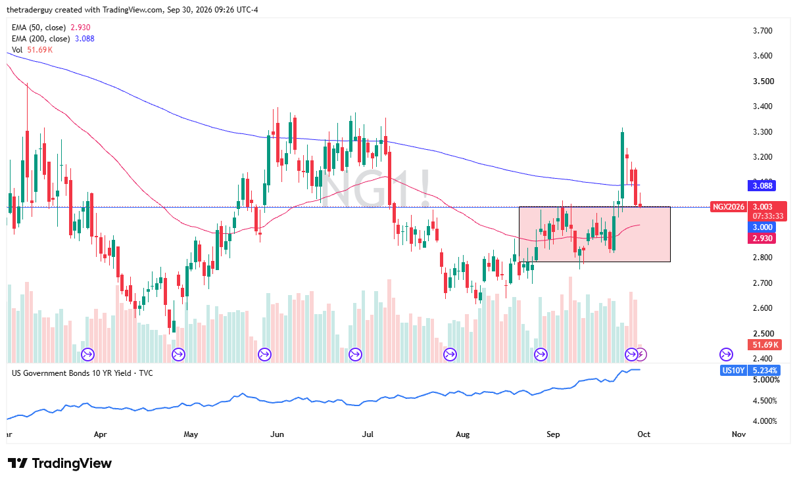The width and height of the screenshot is (797, 483).
Task: Click the 2.800 price axis label
Action: pos(761,258)
